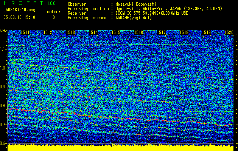Click the 1514 time marker
This screenshot has height=151, width=238.
pos(93,32)
